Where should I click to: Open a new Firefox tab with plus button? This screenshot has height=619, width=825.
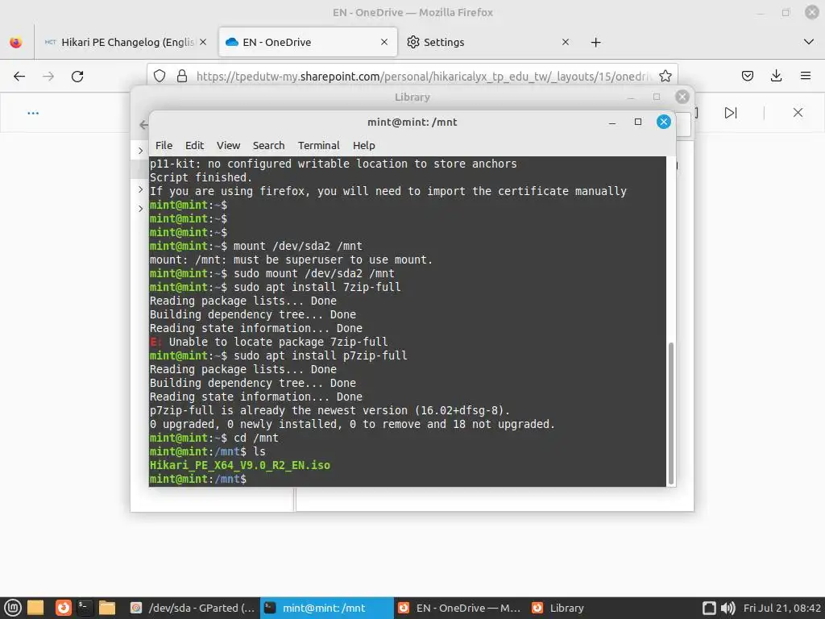click(x=595, y=42)
